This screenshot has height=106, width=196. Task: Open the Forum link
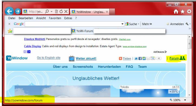(x=174, y=58)
